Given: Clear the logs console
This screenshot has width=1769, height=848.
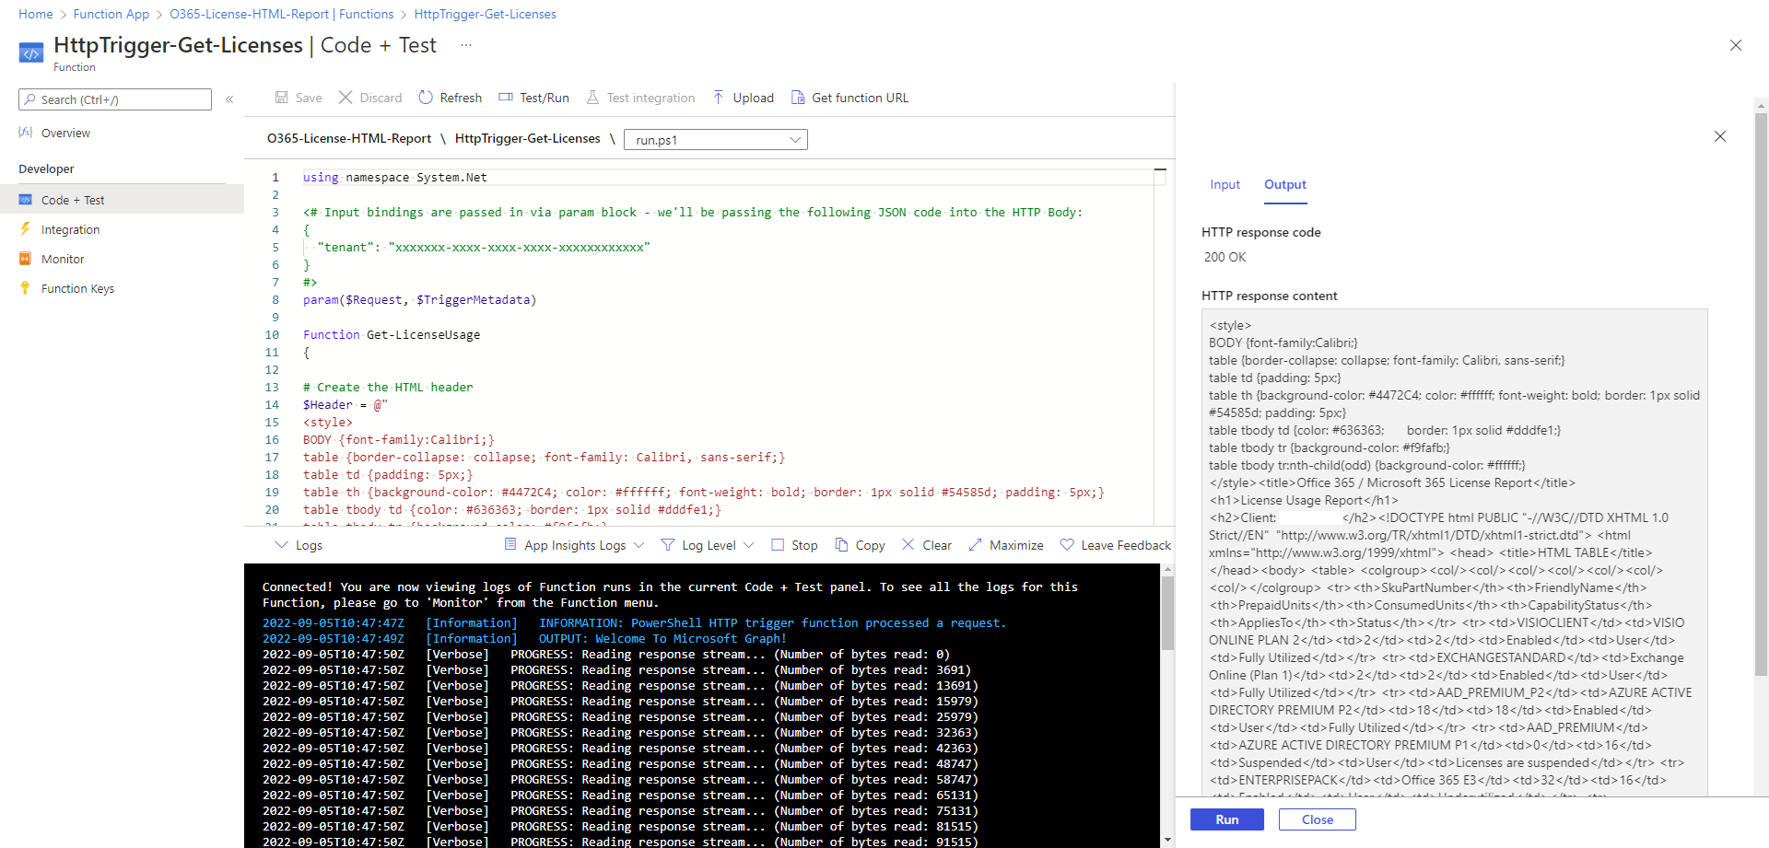Looking at the screenshot, I should [926, 545].
